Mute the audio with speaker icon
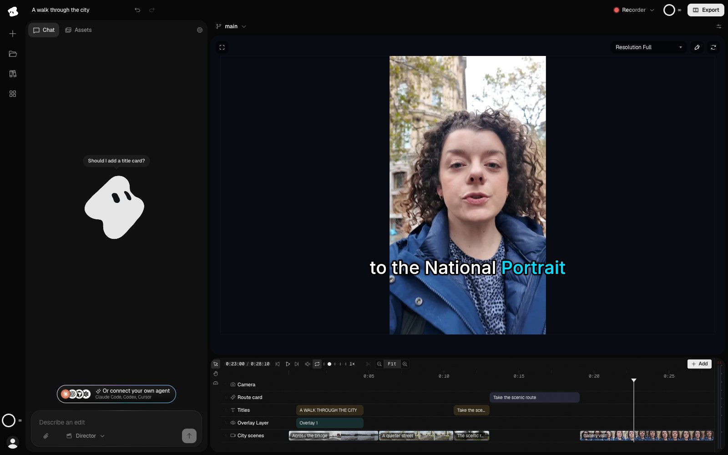Screen dimensions: 728x455 pyautogui.click(x=308, y=364)
